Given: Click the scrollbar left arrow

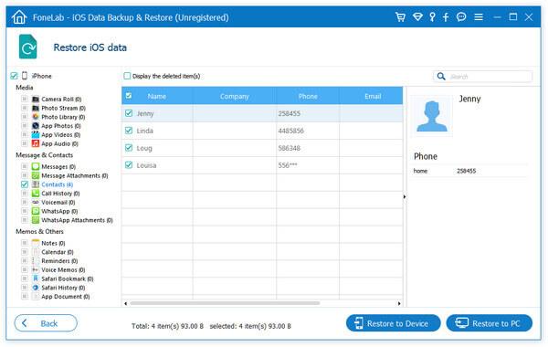Looking at the screenshot, I should tap(125, 303).
